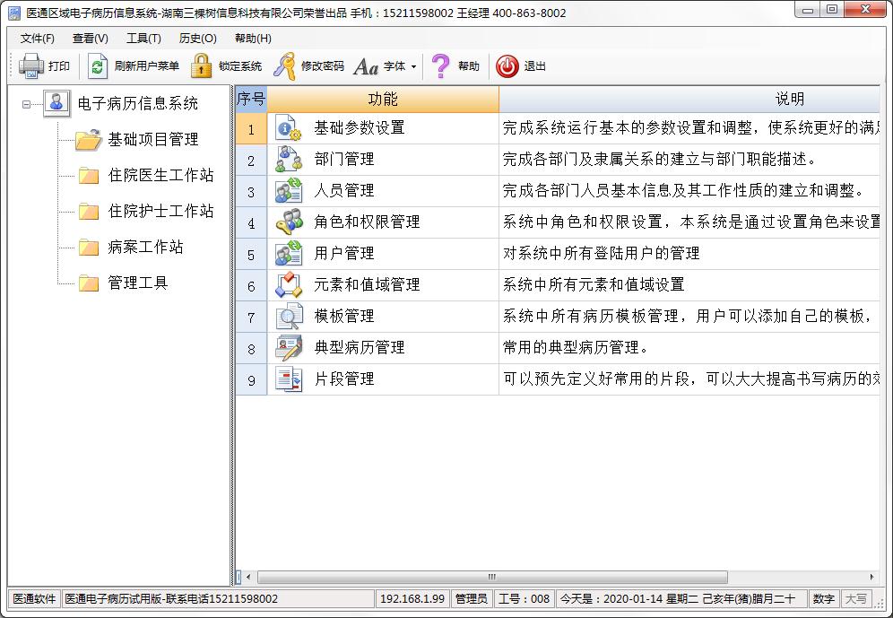Select 管理工具 tree node text
This screenshot has width=893, height=618.
[x=138, y=283]
